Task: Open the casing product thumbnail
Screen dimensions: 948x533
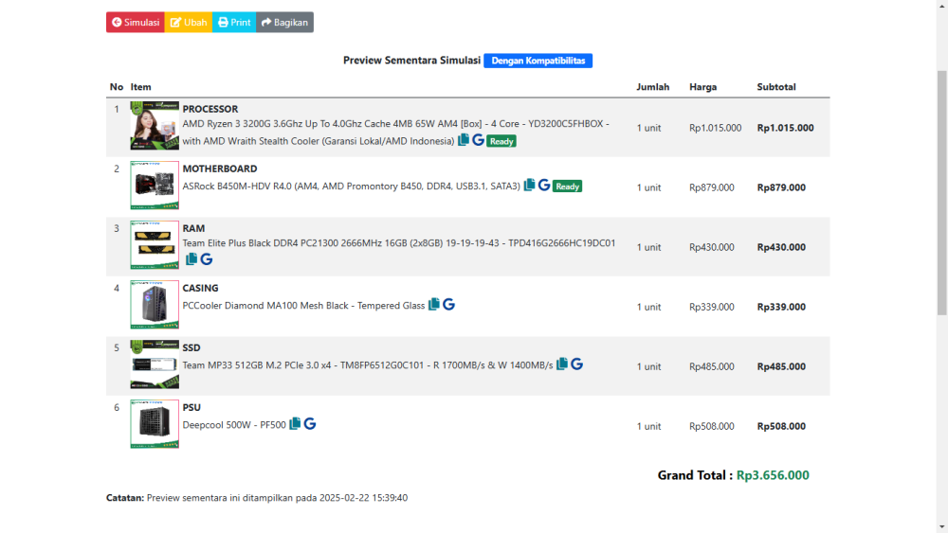Action: pyautogui.click(x=155, y=305)
